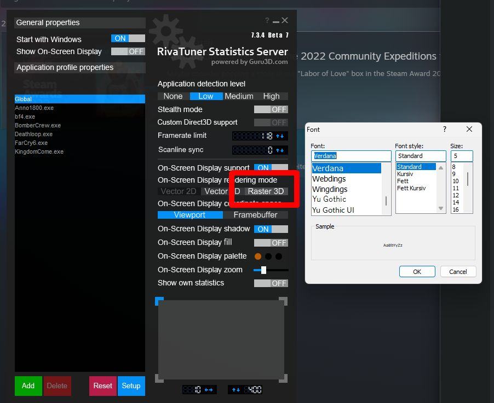Click the Reset button
The image size is (494, 403).
(x=103, y=386)
